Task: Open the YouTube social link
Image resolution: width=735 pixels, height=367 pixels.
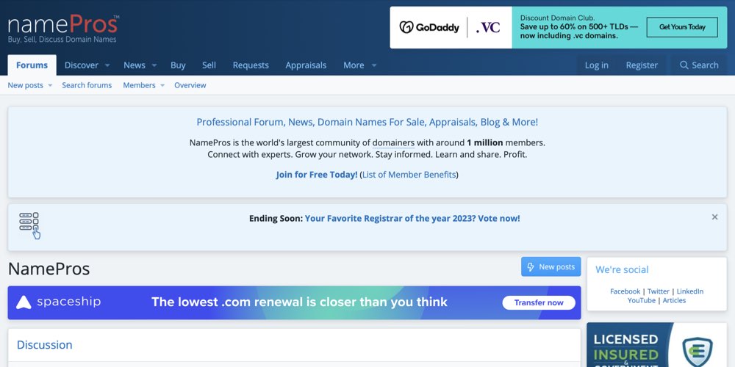Action: click(641, 300)
